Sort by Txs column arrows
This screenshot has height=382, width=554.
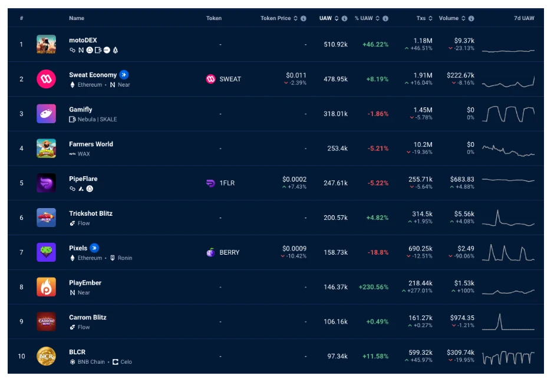pyautogui.click(x=430, y=18)
